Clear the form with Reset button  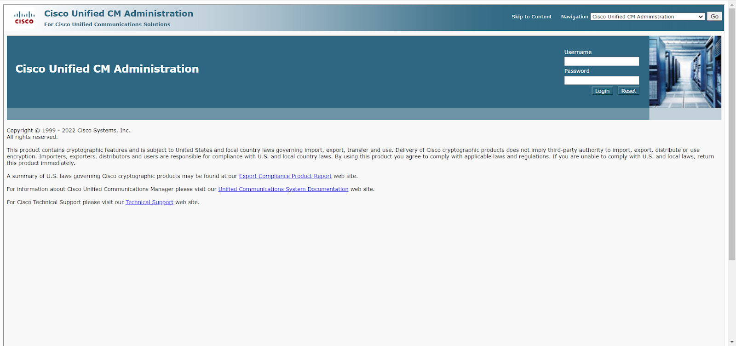tap(628, 91)
